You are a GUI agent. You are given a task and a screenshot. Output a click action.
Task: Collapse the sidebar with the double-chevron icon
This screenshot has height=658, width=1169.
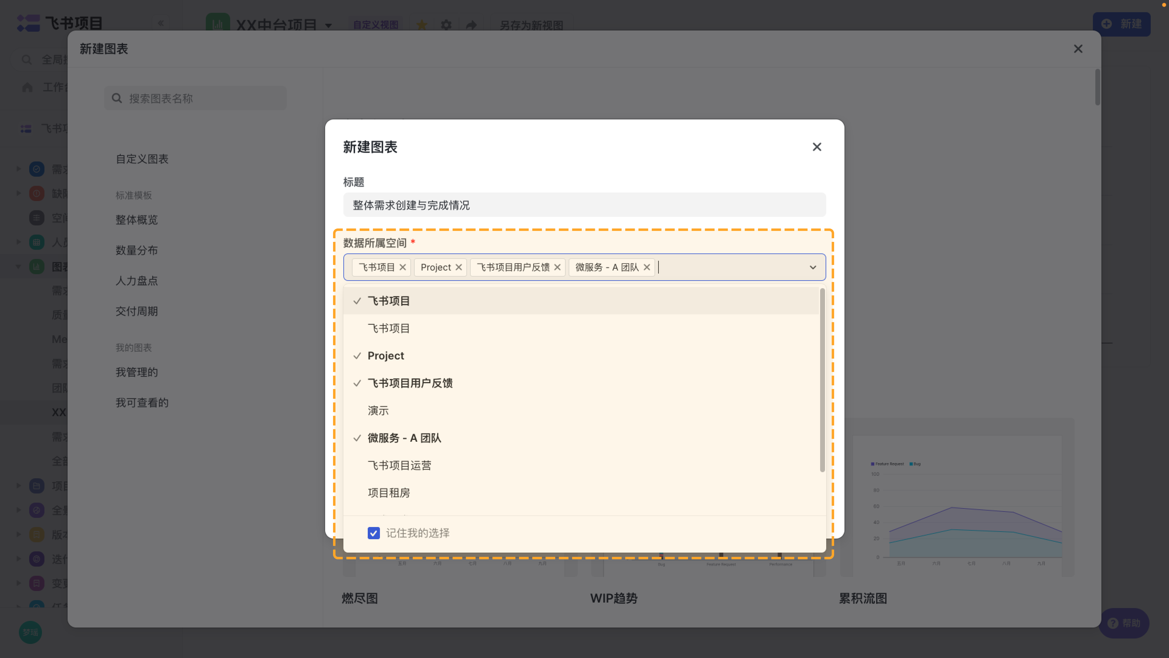click(x=161, y=23)
